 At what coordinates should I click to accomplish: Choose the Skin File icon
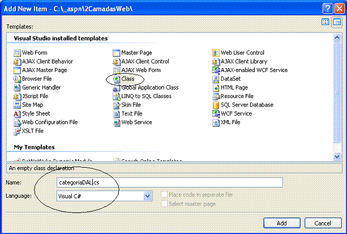(117, 105)
